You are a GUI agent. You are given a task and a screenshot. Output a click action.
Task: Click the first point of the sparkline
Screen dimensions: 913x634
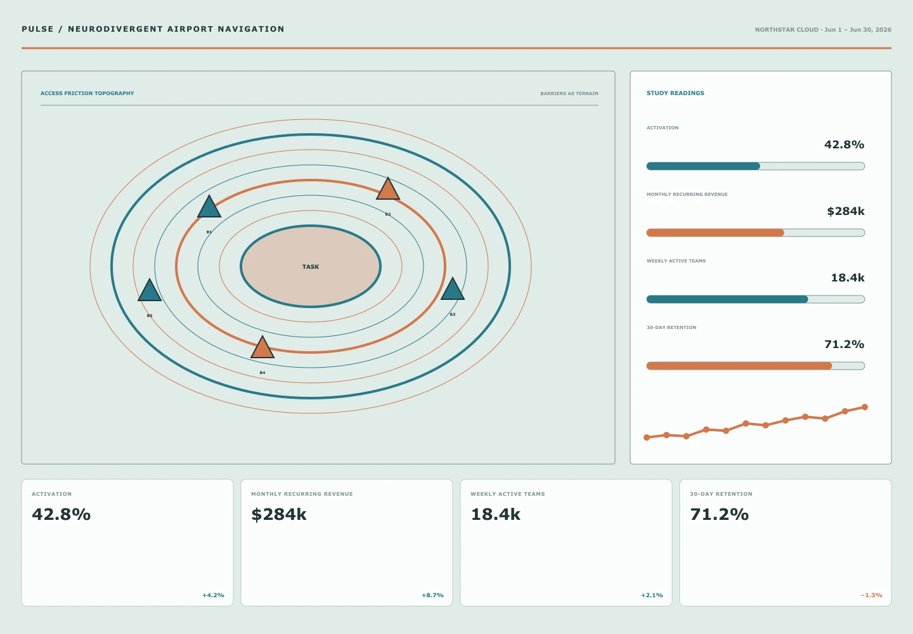(x=647, y=437)
